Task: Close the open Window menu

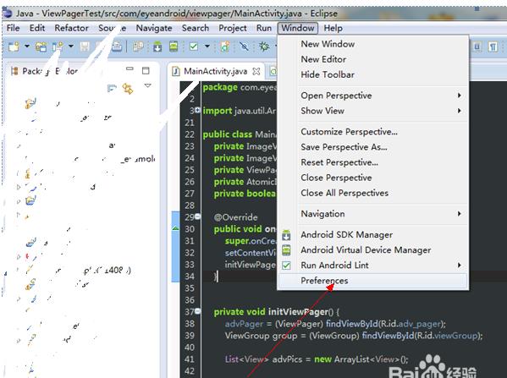Action: coord(298,28)
